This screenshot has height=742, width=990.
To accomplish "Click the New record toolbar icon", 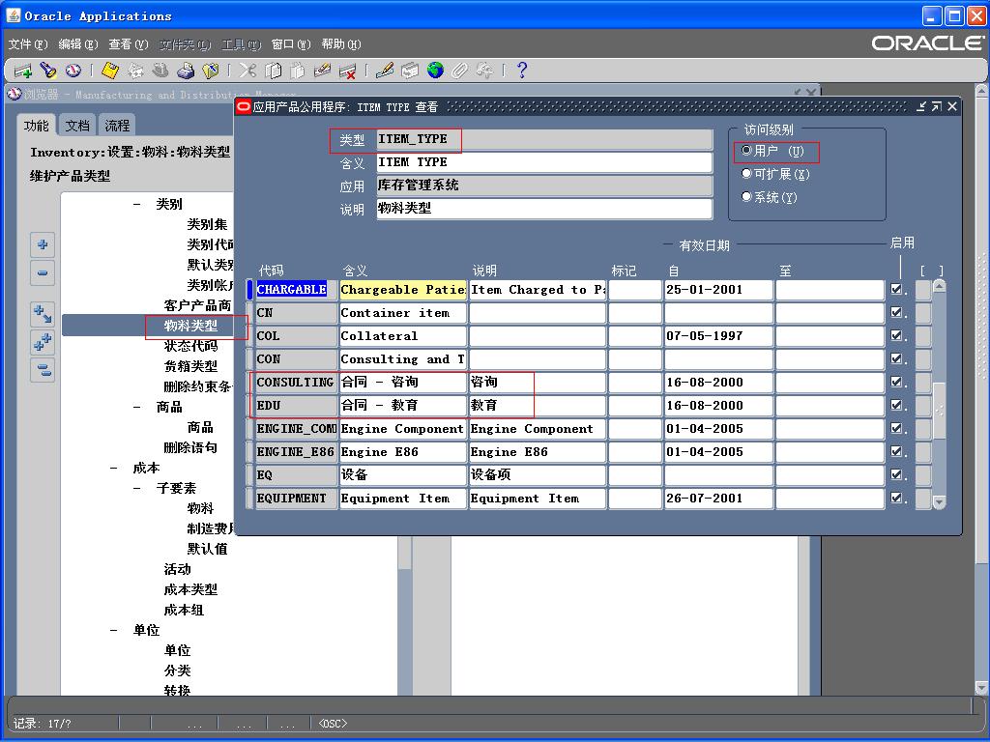I will point(23,71).
